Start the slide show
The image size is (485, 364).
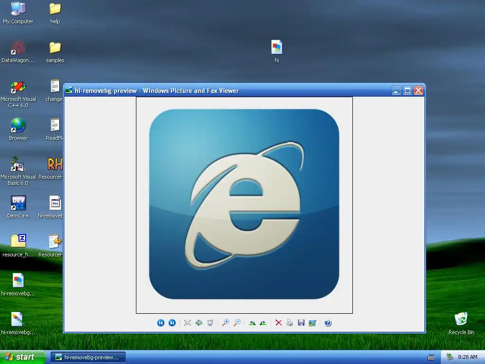[210, 323]
